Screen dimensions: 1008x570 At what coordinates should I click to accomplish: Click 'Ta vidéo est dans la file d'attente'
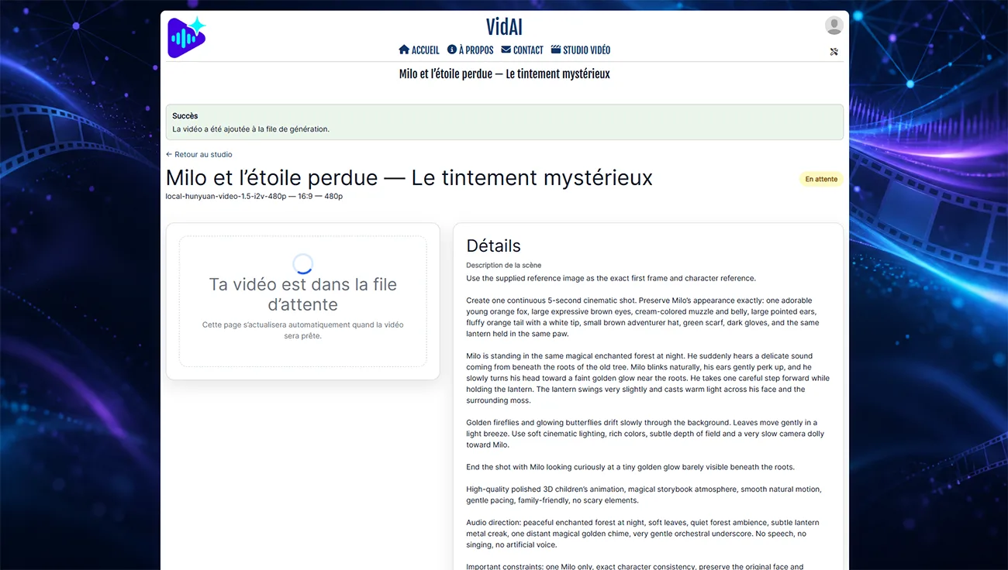click(x=303, y=294)
